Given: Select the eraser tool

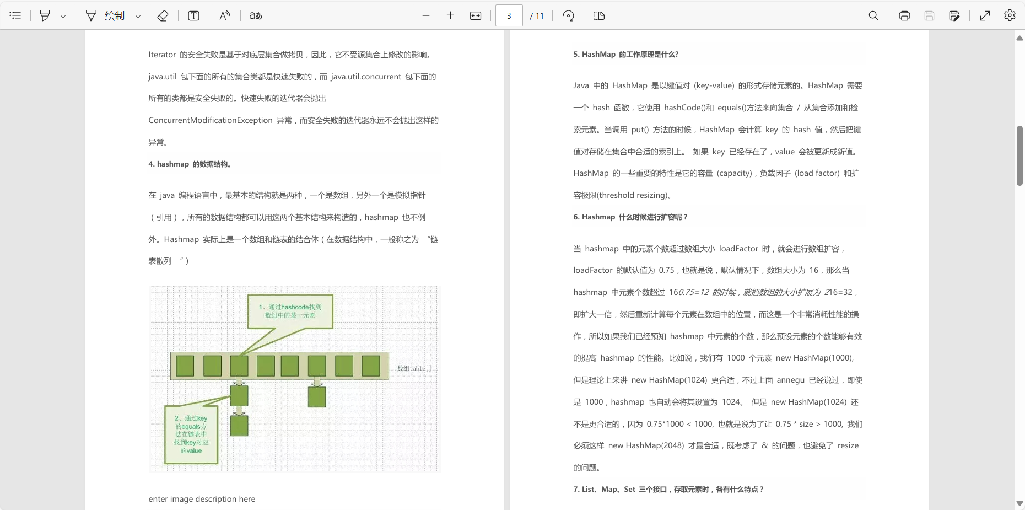Looking at the screenshot, I should point(163,15).
